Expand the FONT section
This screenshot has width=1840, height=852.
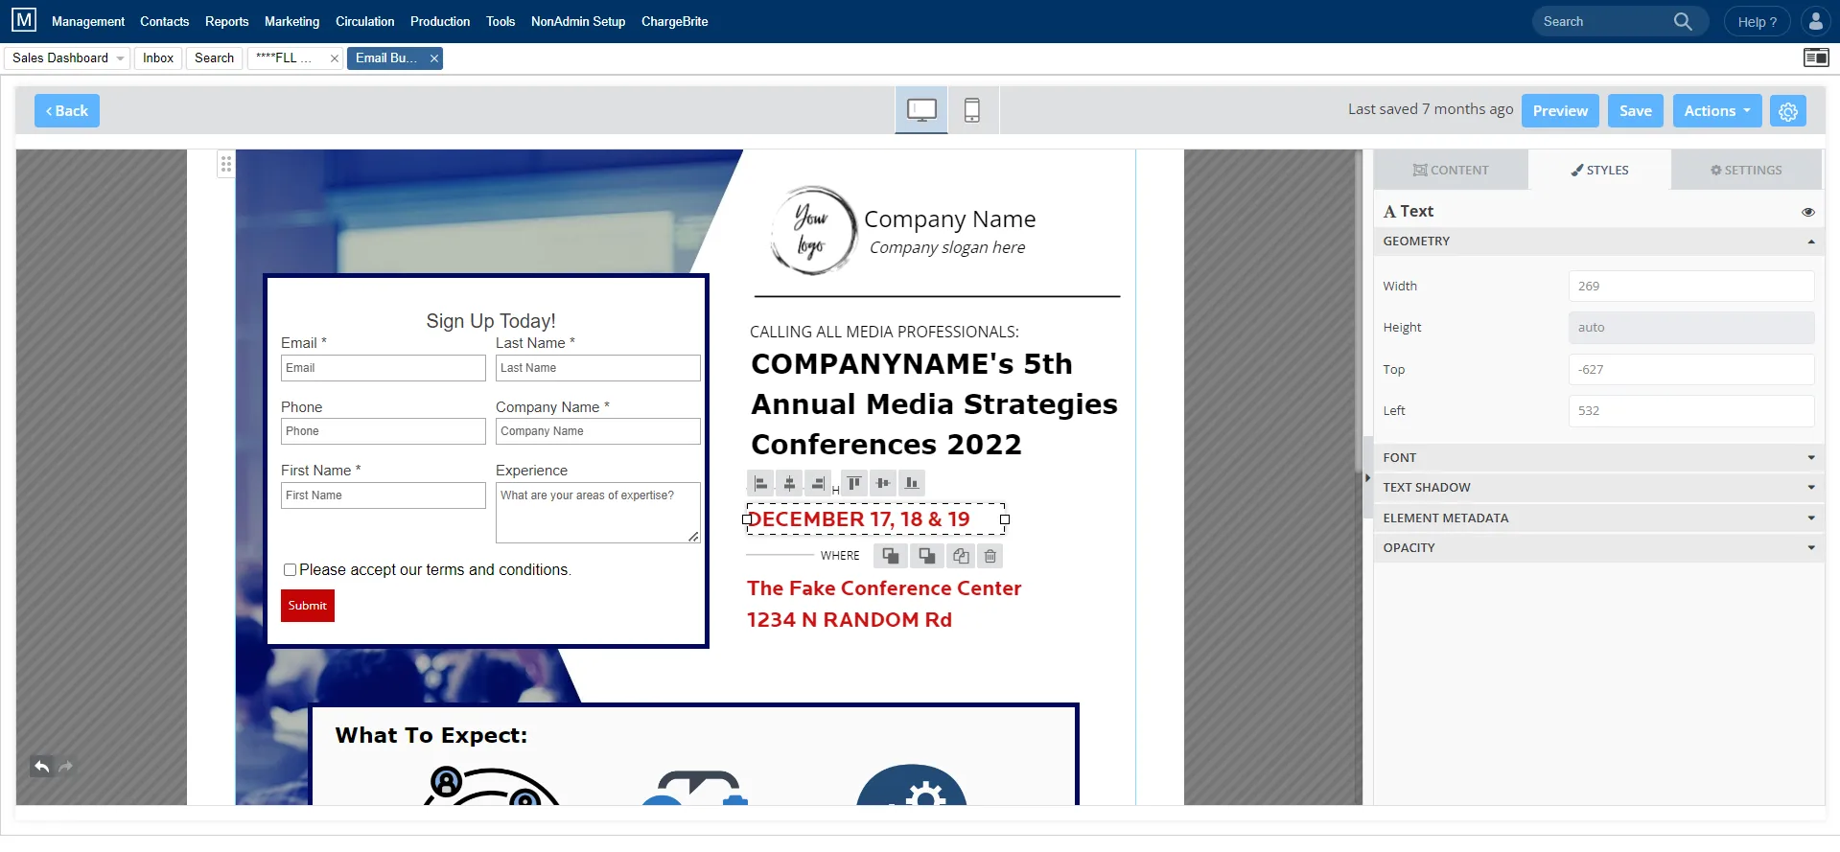pyautogui.click(x=1598, y=458)
